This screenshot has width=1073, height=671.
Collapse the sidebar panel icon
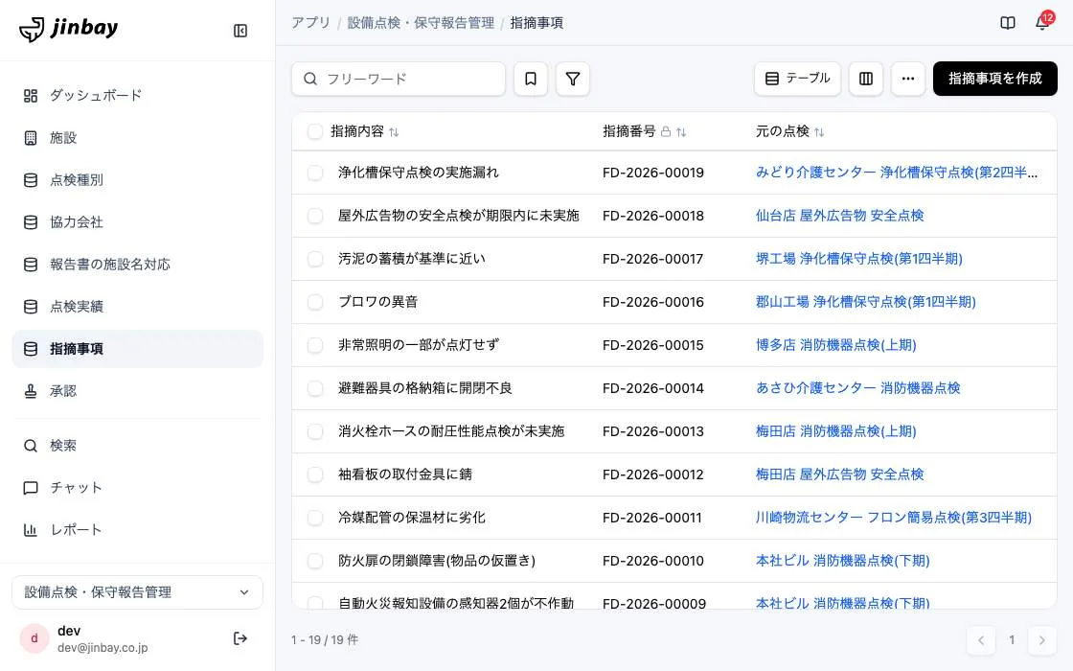pos(240,31)
